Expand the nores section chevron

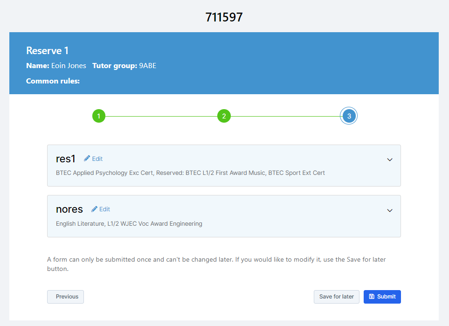(x=390, y=210)
